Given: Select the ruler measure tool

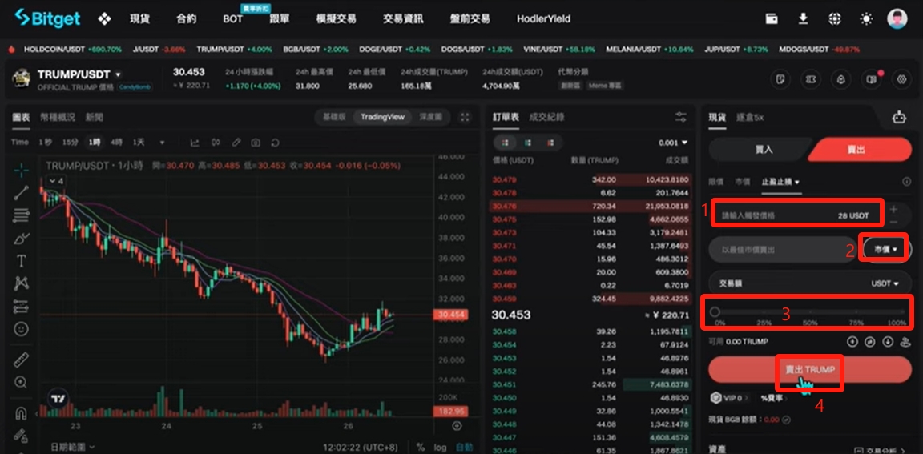Looking at the screenshot, I should 21,360.
